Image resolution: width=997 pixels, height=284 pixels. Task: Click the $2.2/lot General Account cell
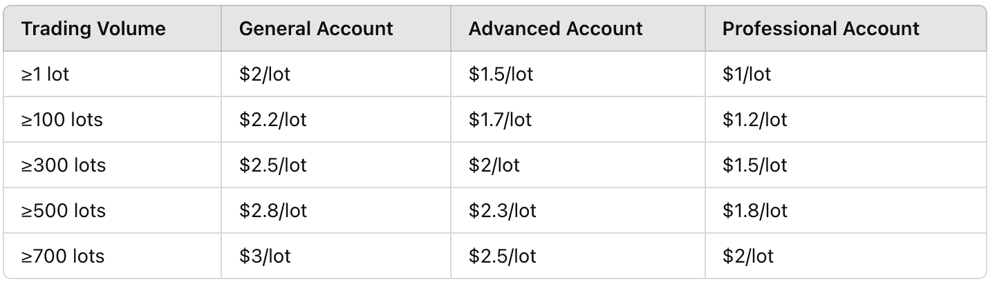[272, 119]
